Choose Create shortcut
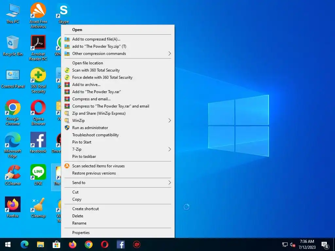 [x=118, y=209]
